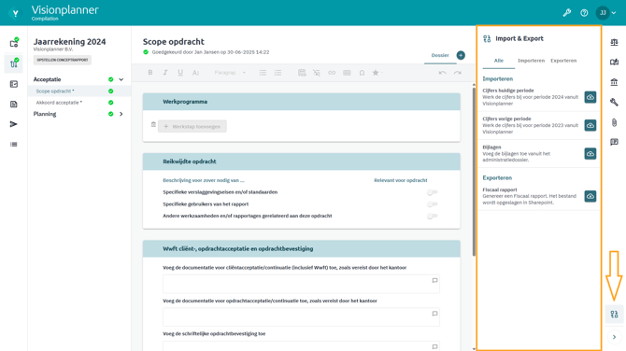Insert a numbered list

click(x=277, y=73)
